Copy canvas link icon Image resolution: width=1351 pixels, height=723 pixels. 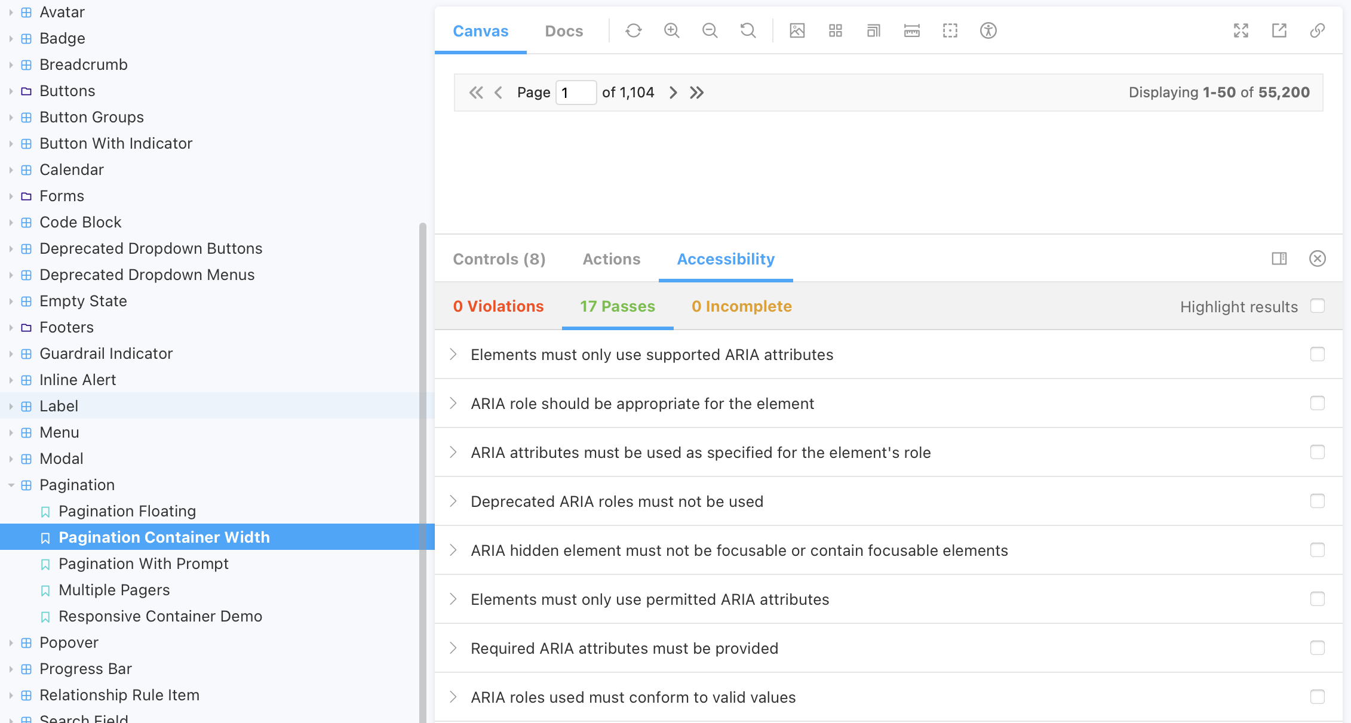coord(1318,30)
